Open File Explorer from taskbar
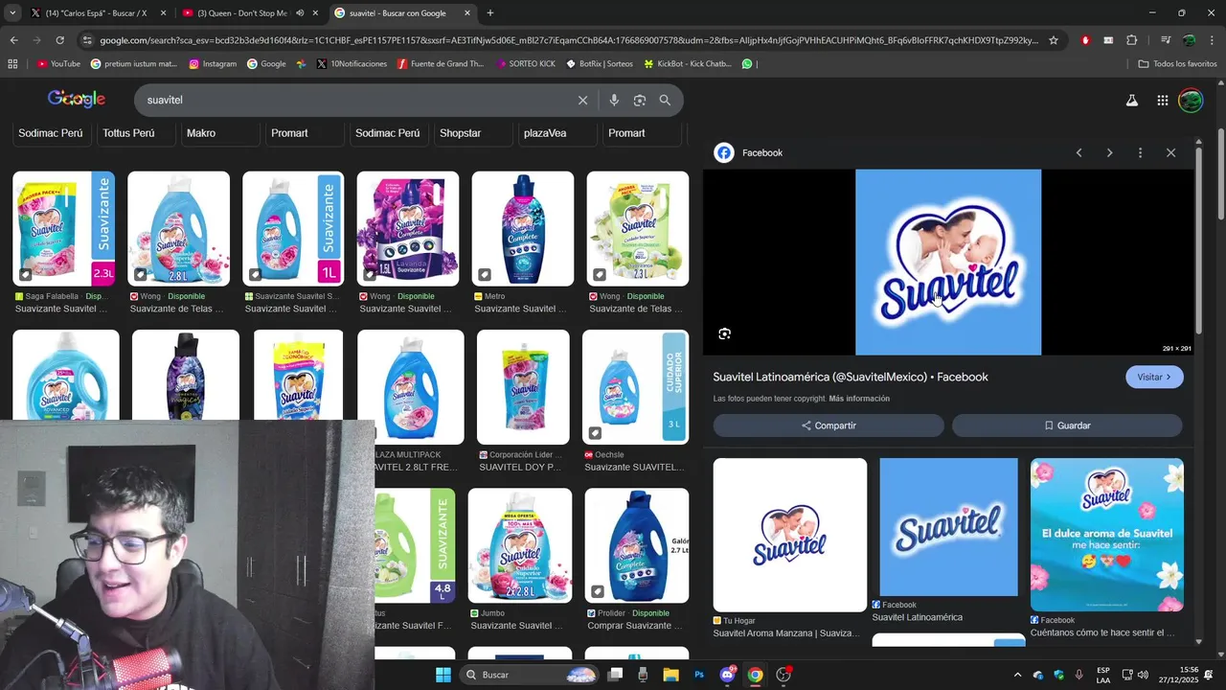1226x690 pixels. click(x=670, y=675)
